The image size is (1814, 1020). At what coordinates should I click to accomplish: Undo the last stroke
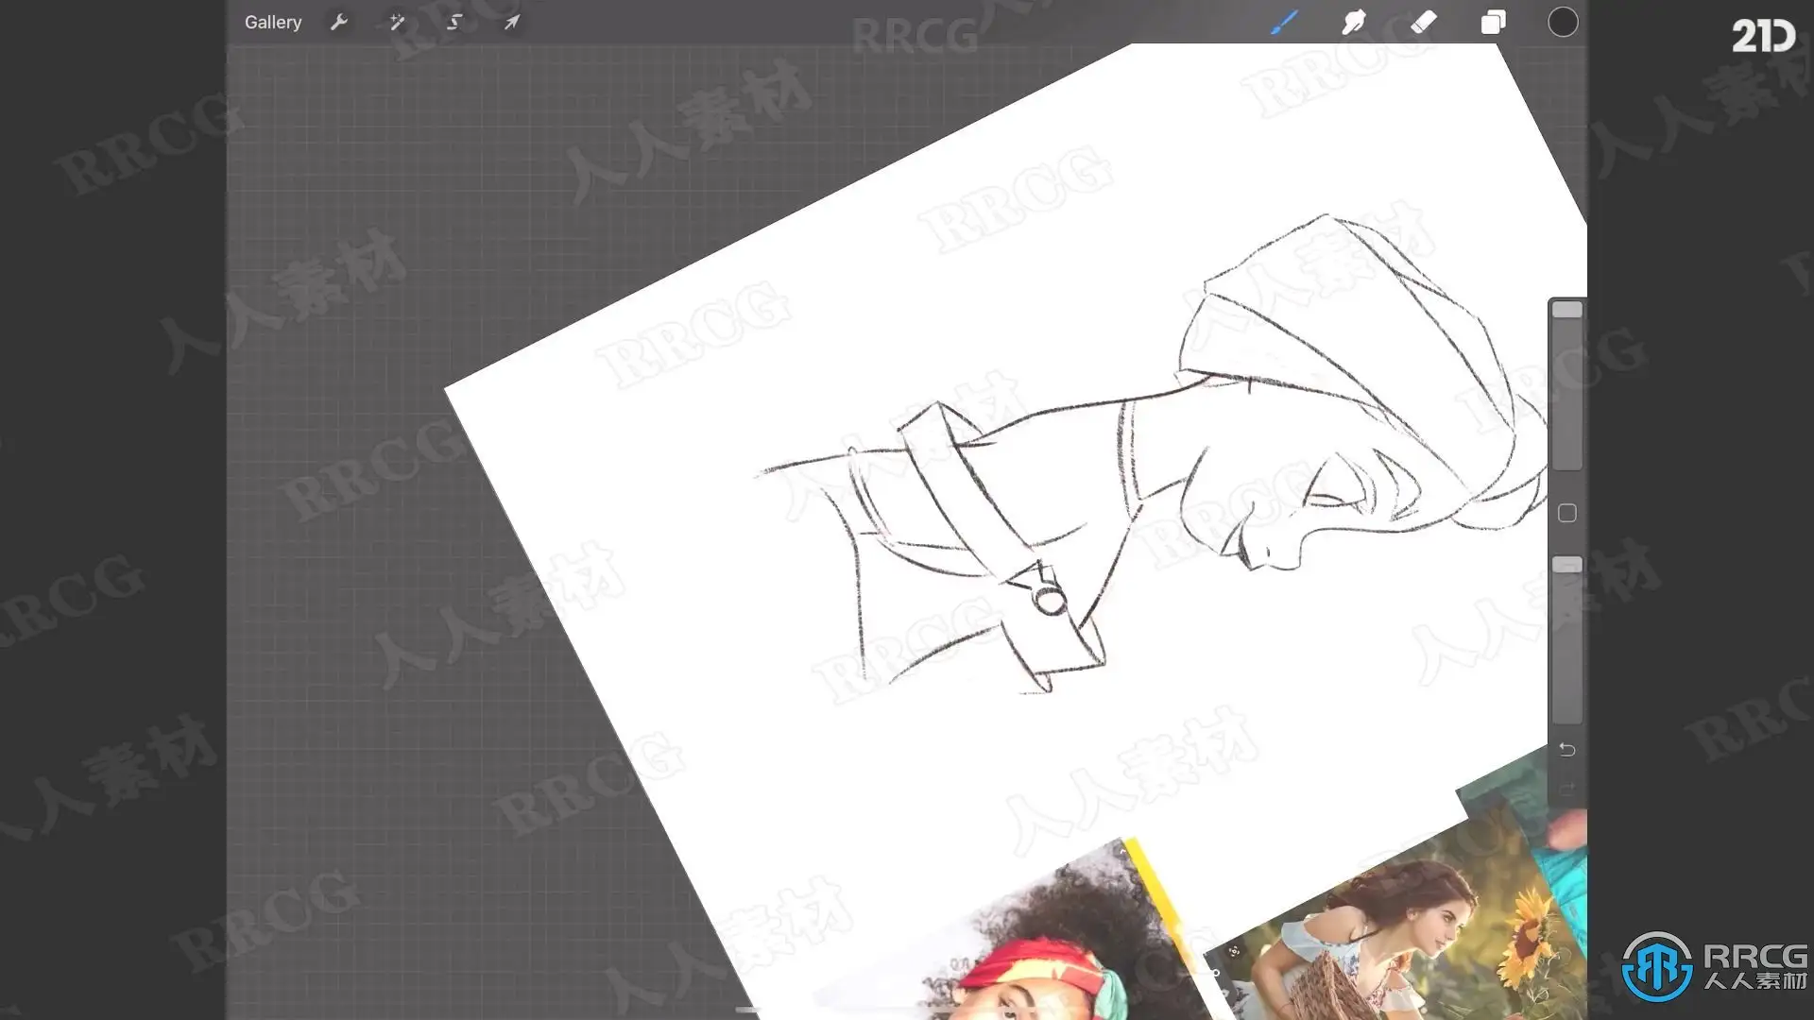1566,749
